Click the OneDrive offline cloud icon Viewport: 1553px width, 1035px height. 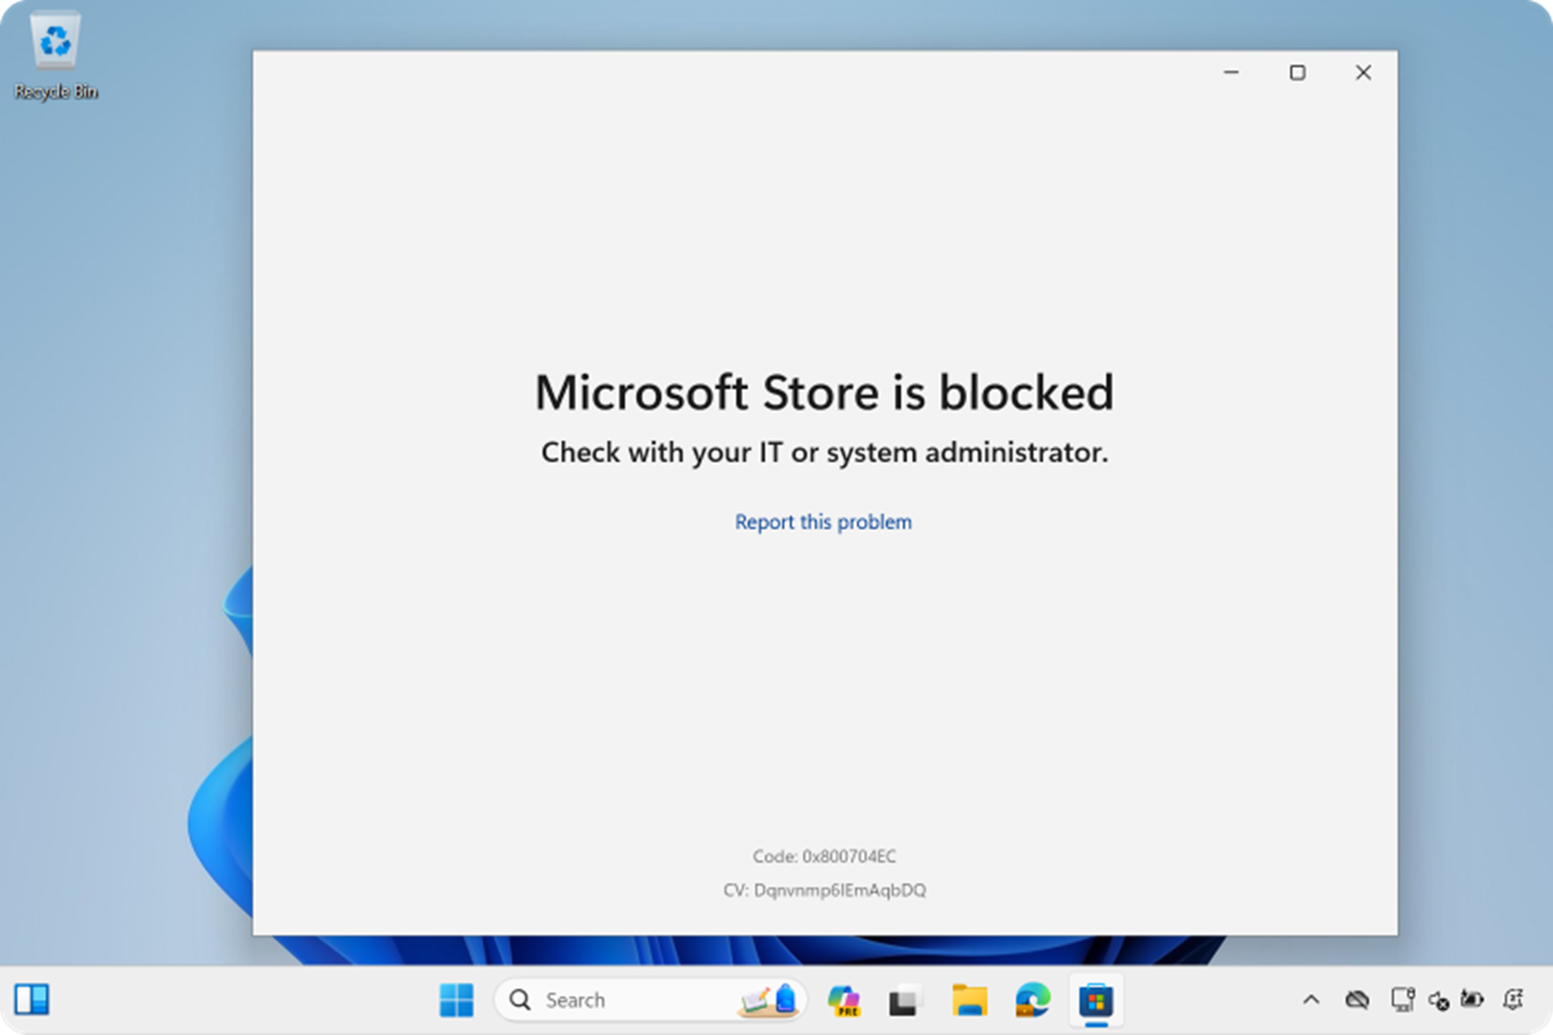tap(1356, 1000)
